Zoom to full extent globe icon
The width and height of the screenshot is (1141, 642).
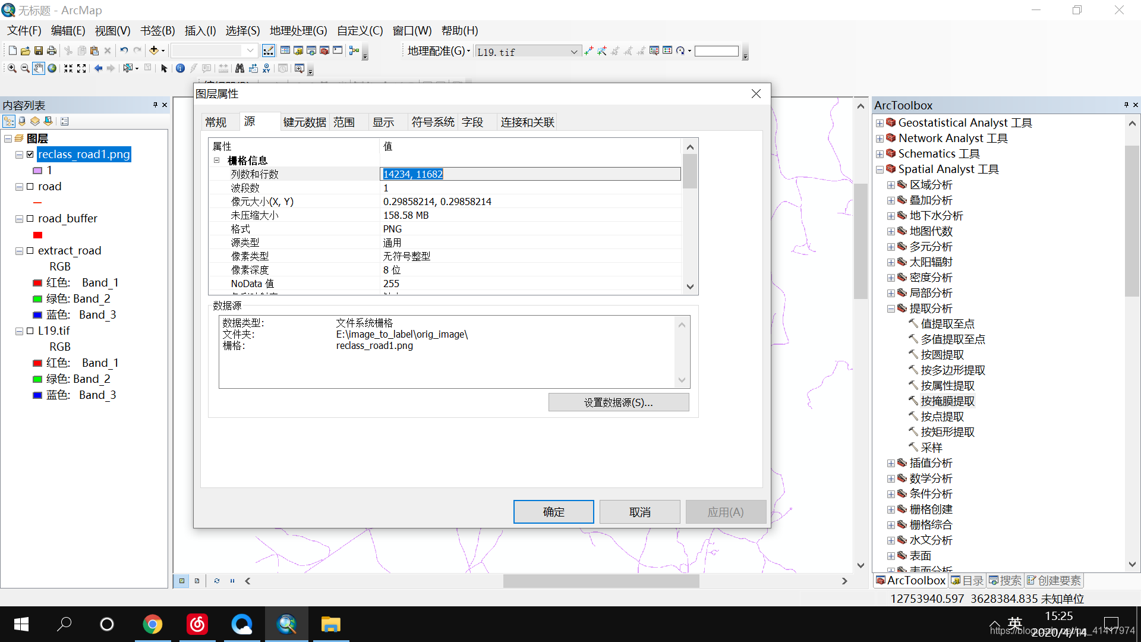[x=52, y=69]
